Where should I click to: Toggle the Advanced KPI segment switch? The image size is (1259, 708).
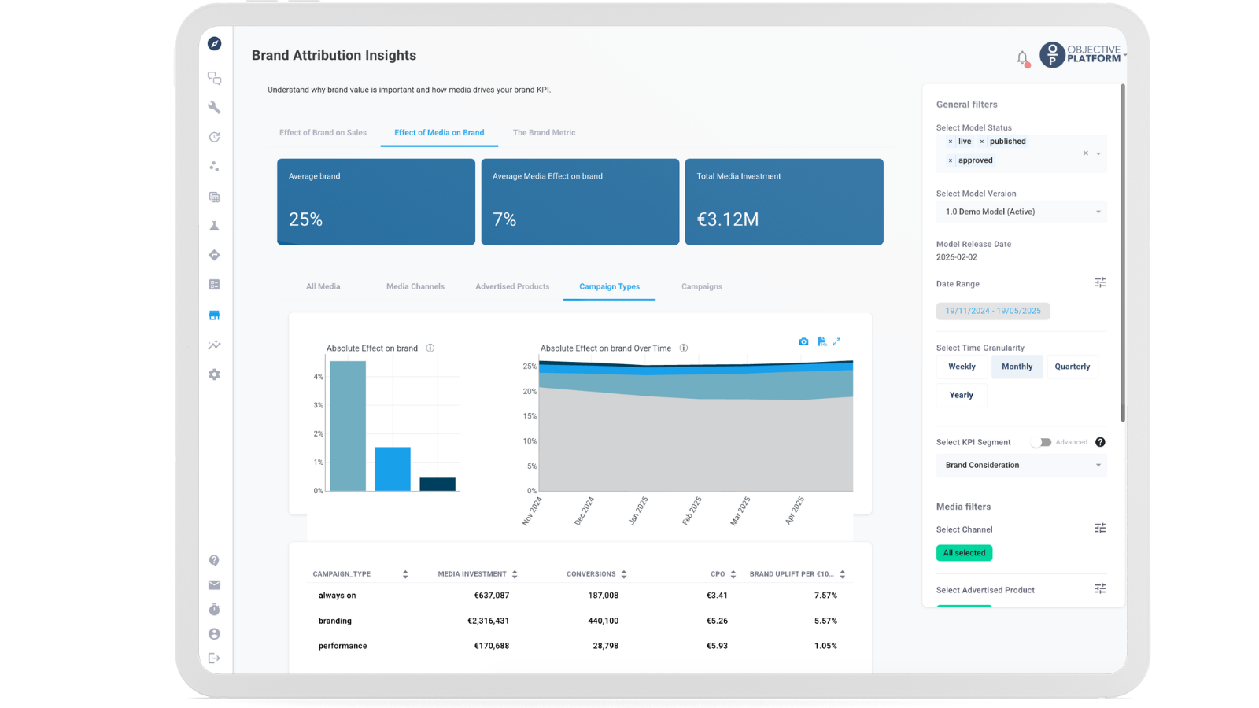point(1041,442)
